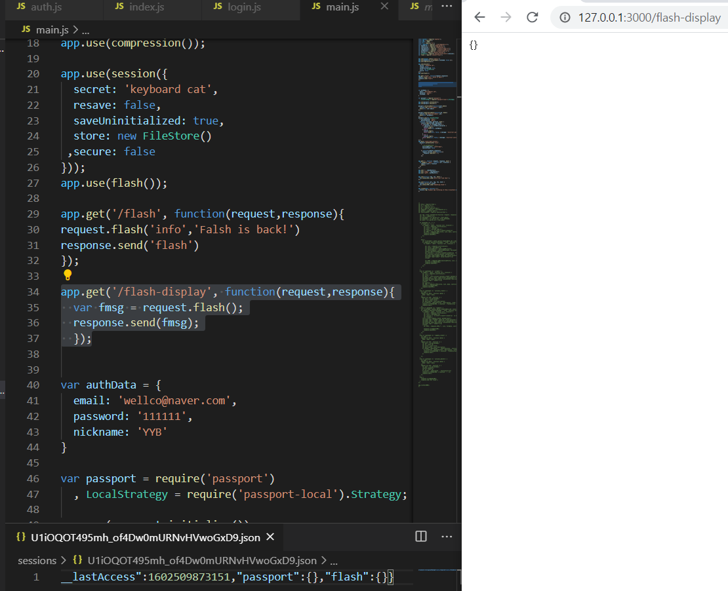The width and height of the screenshot is (728, 591).
Task: Click the JSON filename in lower breadcrumb
Action: 201,560
